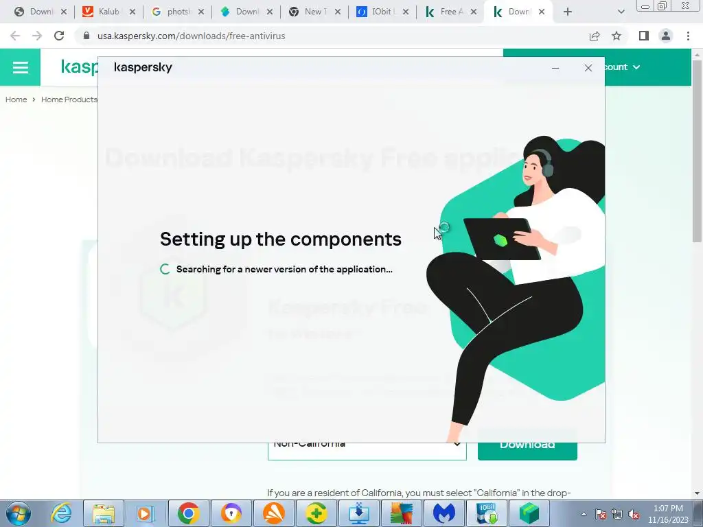
Task: Open the Windows Start menu
Action: 19,513
